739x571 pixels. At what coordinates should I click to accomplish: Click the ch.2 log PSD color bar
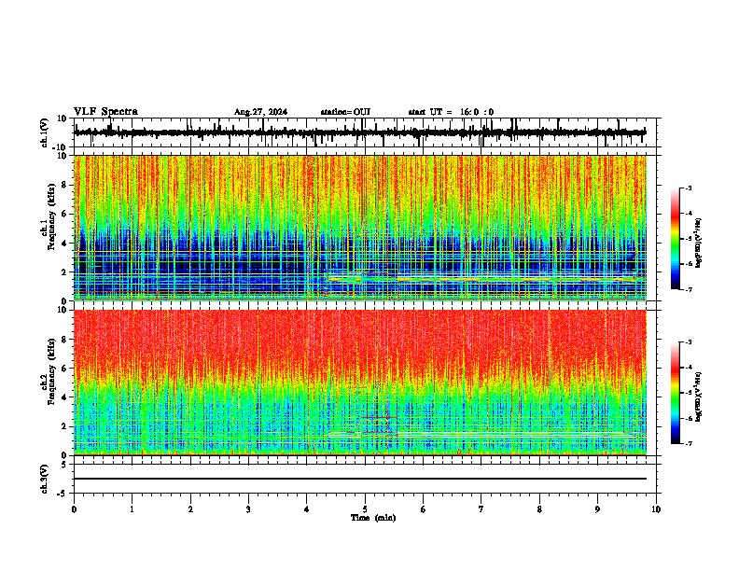[676, 393]
